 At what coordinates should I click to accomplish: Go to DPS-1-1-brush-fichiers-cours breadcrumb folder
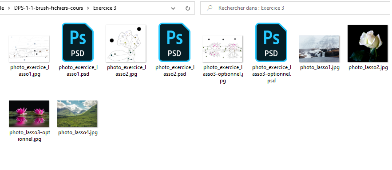pyautogui.click(x=48, y=8)
